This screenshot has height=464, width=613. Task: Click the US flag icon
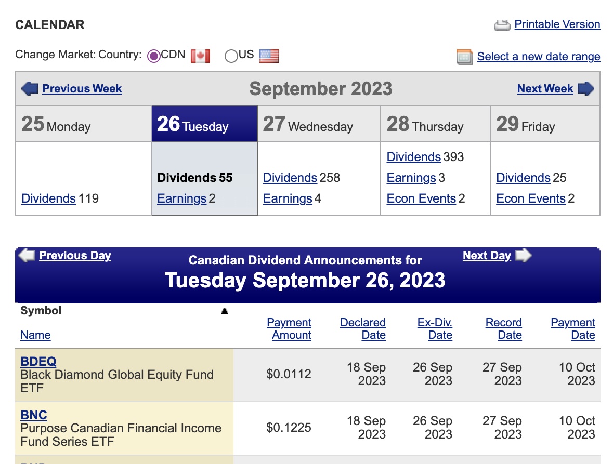point(269,56)
